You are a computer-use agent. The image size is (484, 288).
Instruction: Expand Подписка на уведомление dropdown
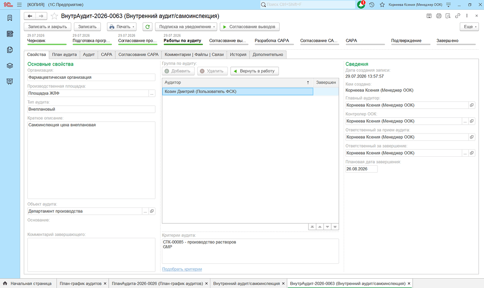pos(186,27)
